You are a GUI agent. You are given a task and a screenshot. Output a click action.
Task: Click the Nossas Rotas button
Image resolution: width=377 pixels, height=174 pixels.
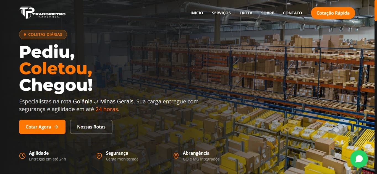tap(91, 127)
